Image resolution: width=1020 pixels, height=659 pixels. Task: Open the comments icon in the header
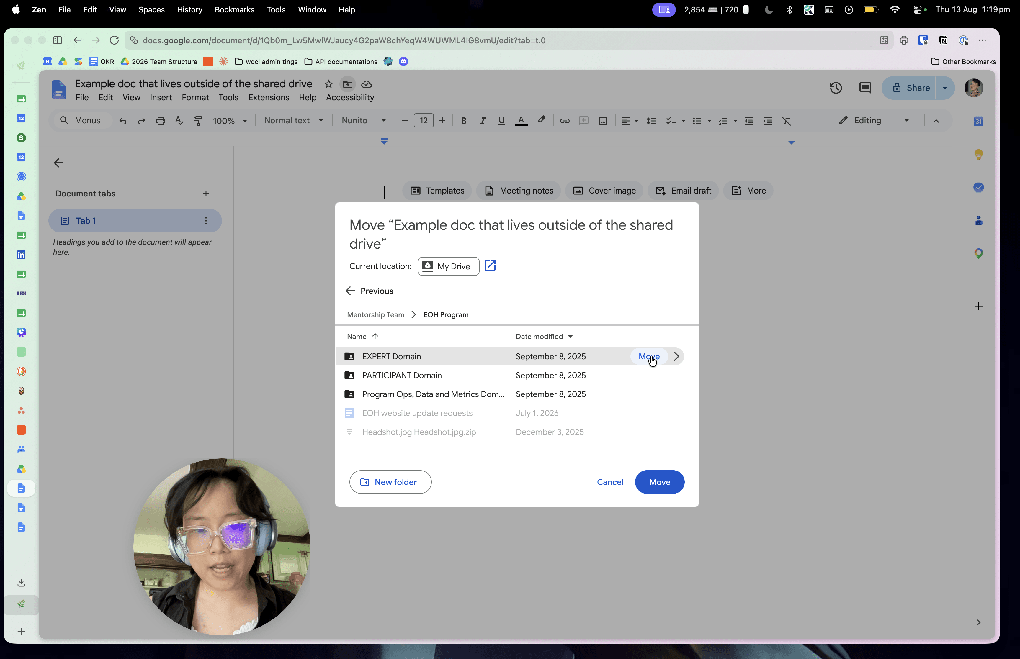click(x=865, y=88)
